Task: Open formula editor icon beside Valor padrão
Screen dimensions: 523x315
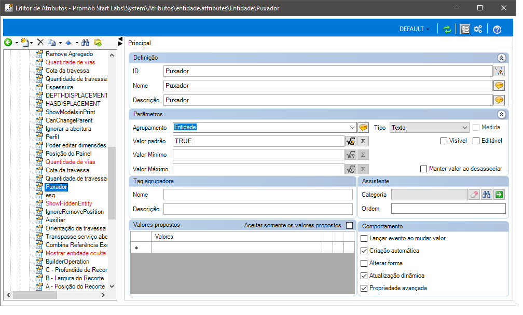Action: coord(350,141)
